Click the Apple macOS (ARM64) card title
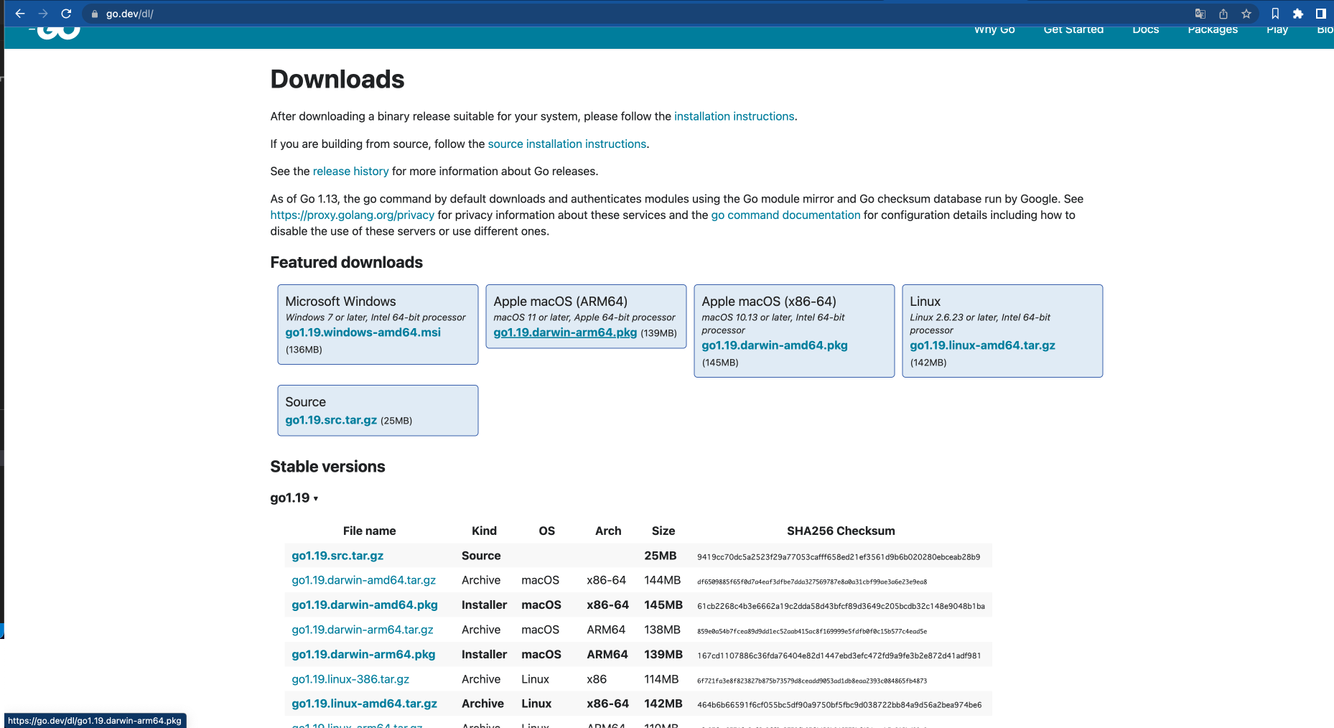The width and height of the screenshot is (1334, 728). (561, 302)
